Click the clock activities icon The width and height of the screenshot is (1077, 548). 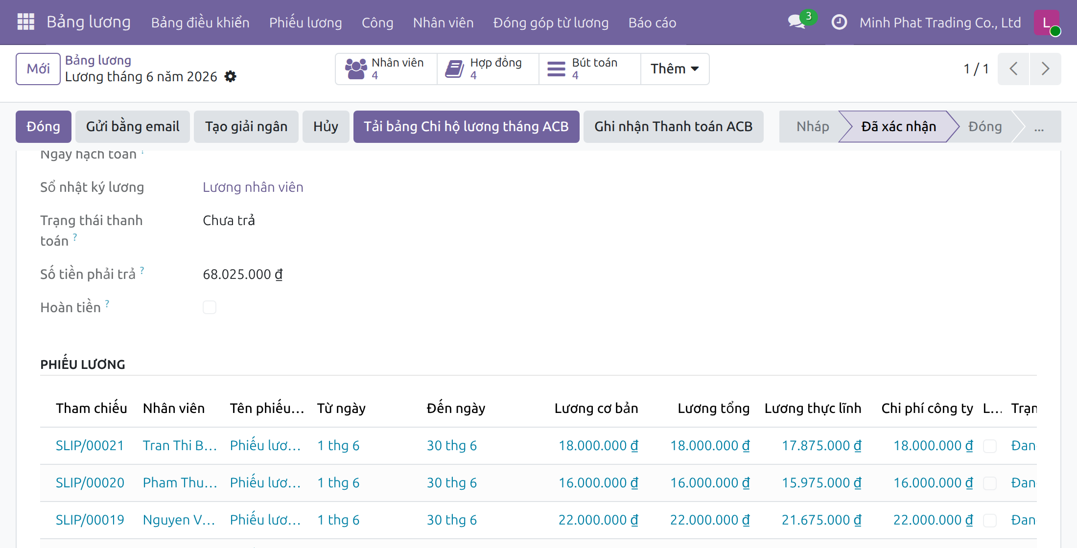839,22
